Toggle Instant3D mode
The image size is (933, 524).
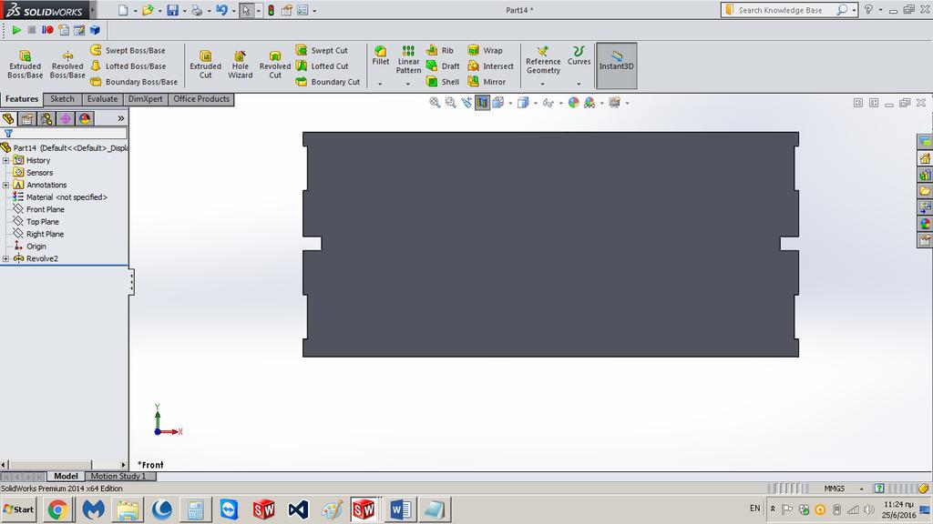click(617, 65)
